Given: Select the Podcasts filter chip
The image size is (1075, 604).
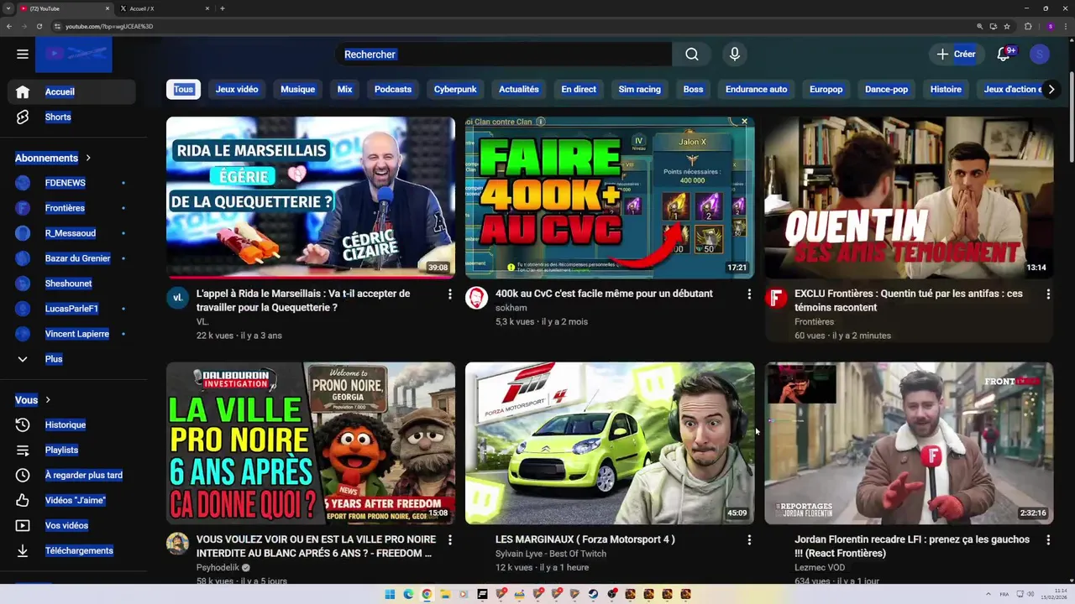Looking at the screenshot, I should 393,90.
